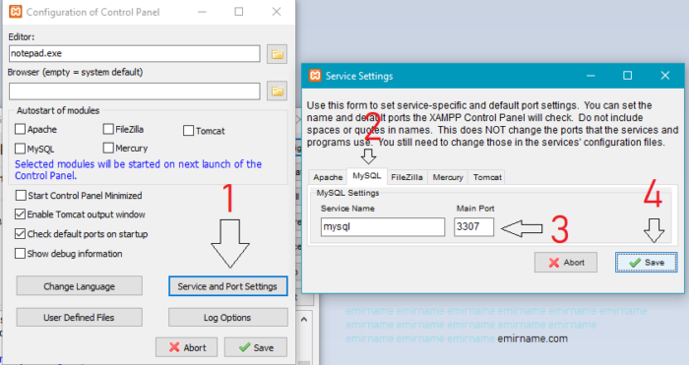
Task: Click the scroll up arrow behind the dialog
Action: (304, 320)
